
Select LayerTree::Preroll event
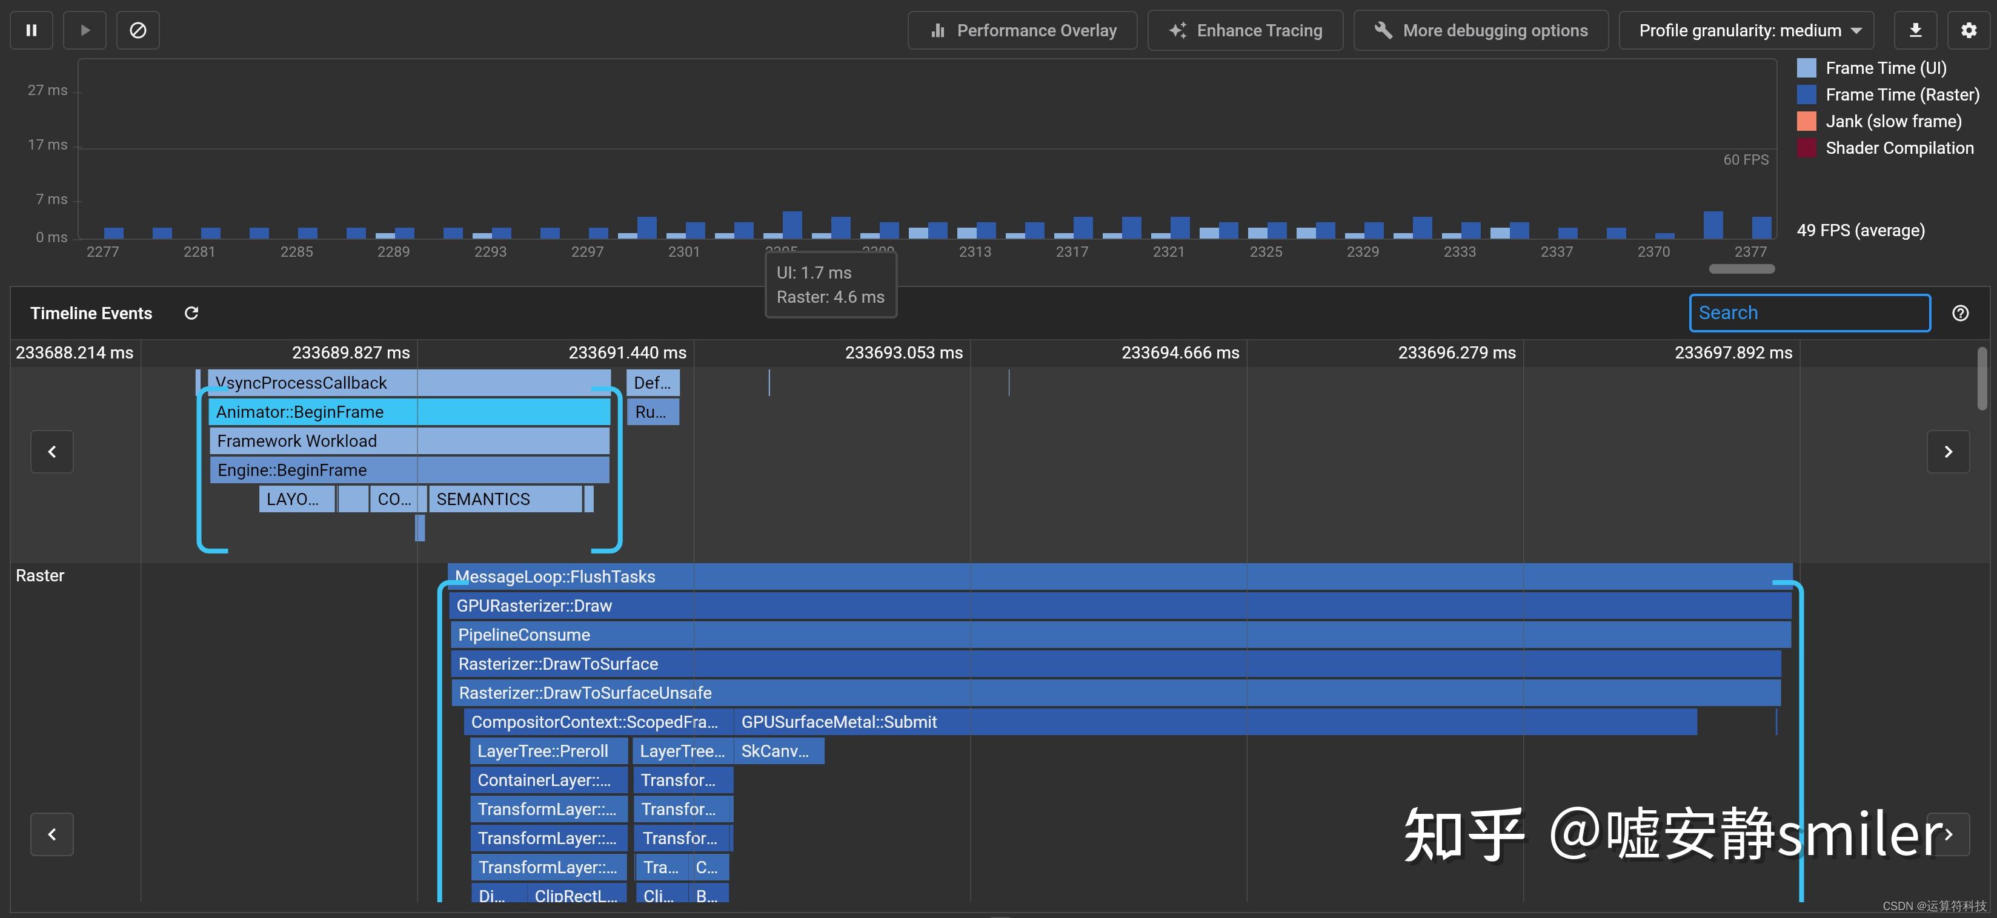pos(548,751)
